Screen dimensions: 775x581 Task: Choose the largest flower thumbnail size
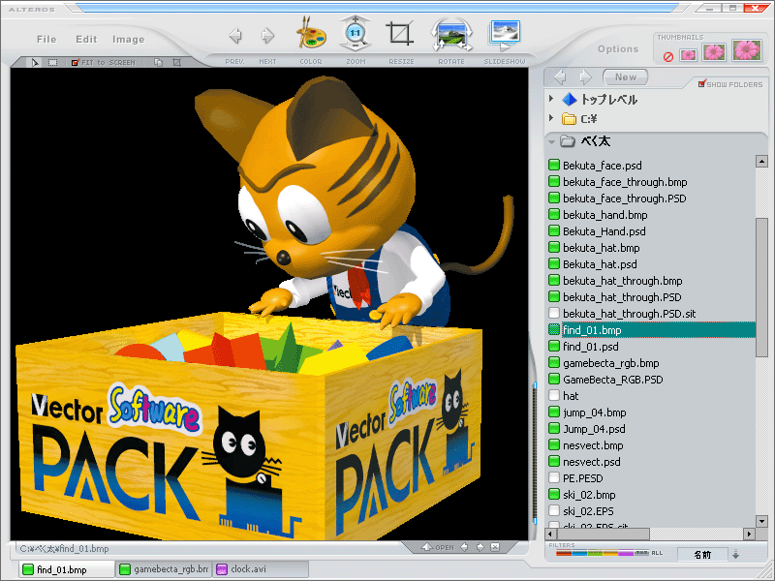[747, 50]
